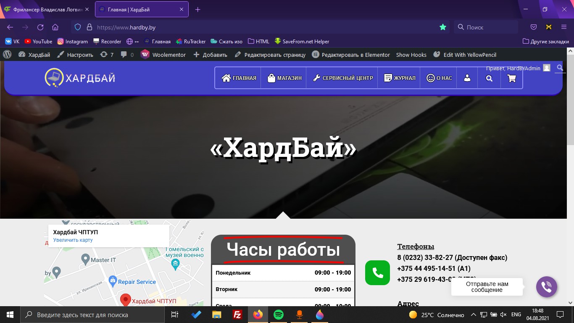Open the SaveFrom.net Helper bookmark
The image size is (574, 323).
[x=302, y=41]
